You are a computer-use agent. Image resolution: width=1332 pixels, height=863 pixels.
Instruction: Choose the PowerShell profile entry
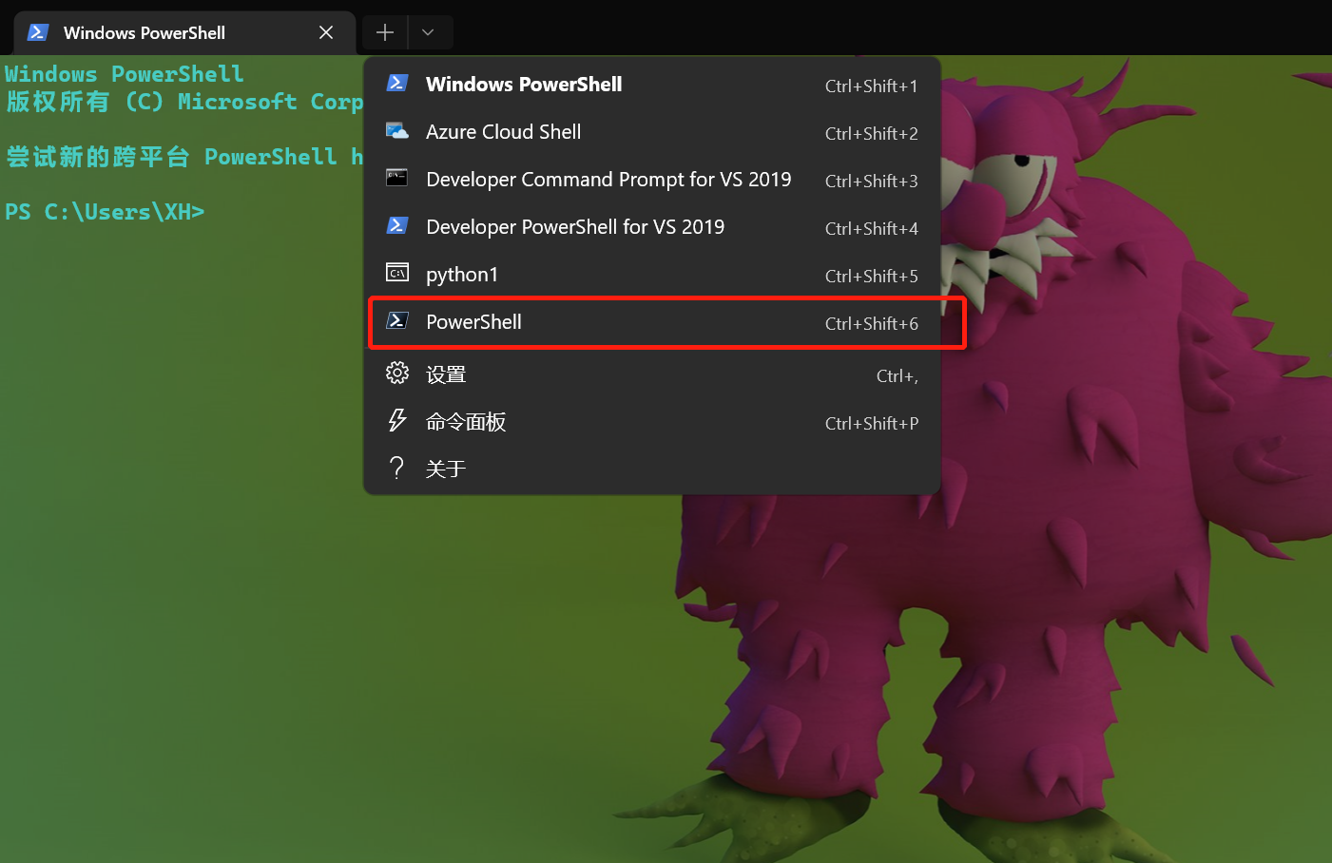[652, 322]
